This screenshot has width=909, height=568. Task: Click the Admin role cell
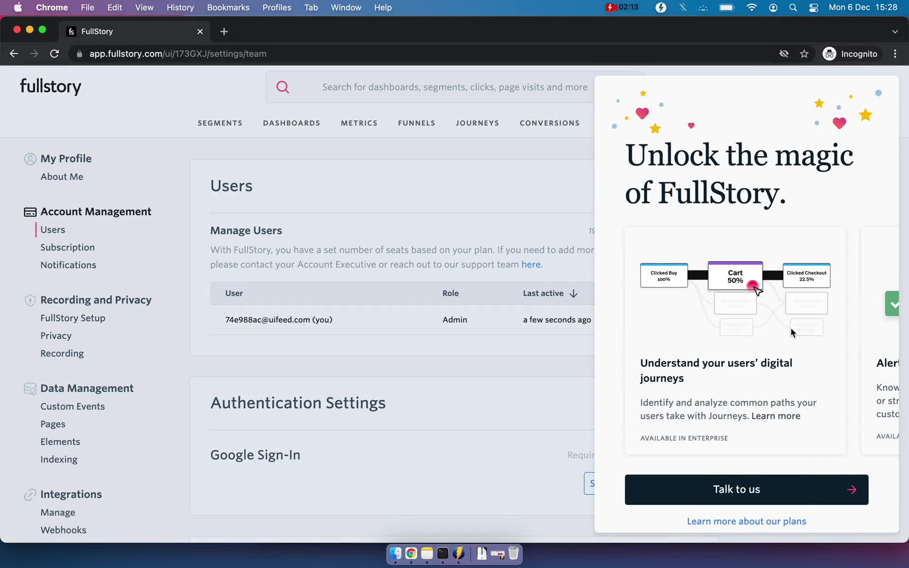pyautogui.click(x=454, y=320)
